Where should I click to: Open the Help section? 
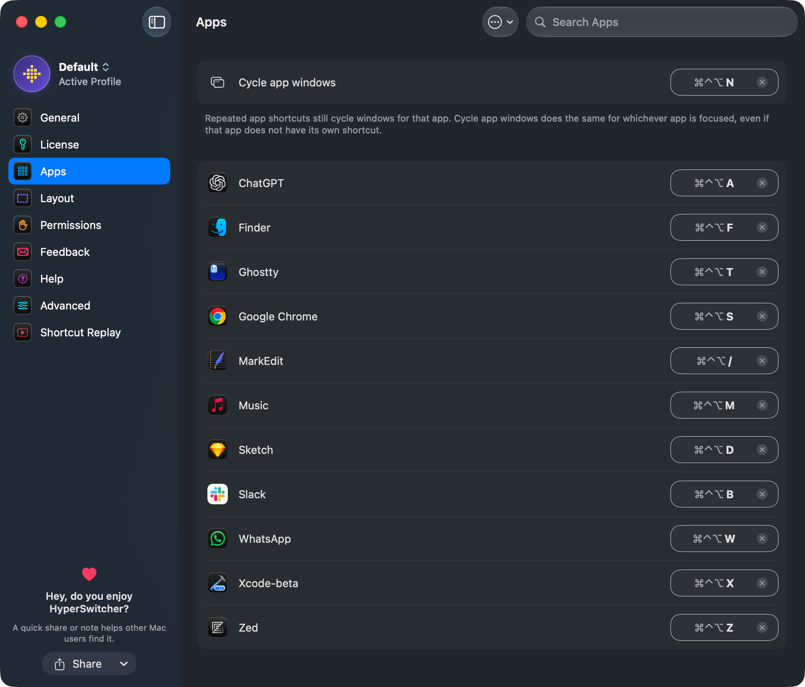[x=89, y=279]
